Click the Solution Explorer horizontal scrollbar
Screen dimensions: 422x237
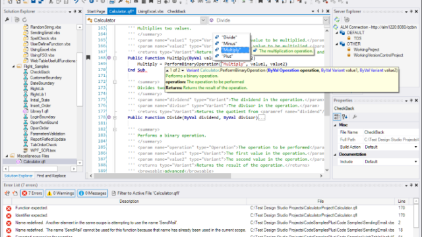click(34, 169)
